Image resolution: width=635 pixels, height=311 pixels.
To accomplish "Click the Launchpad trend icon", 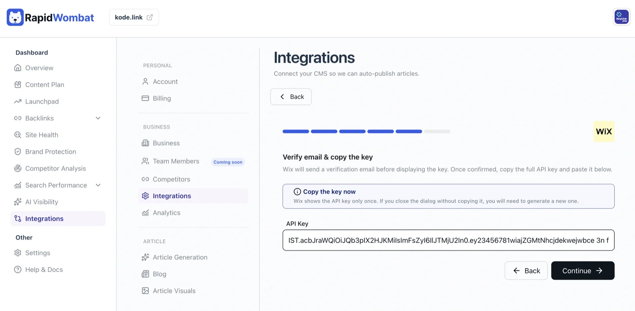I will tap(17, 102).
